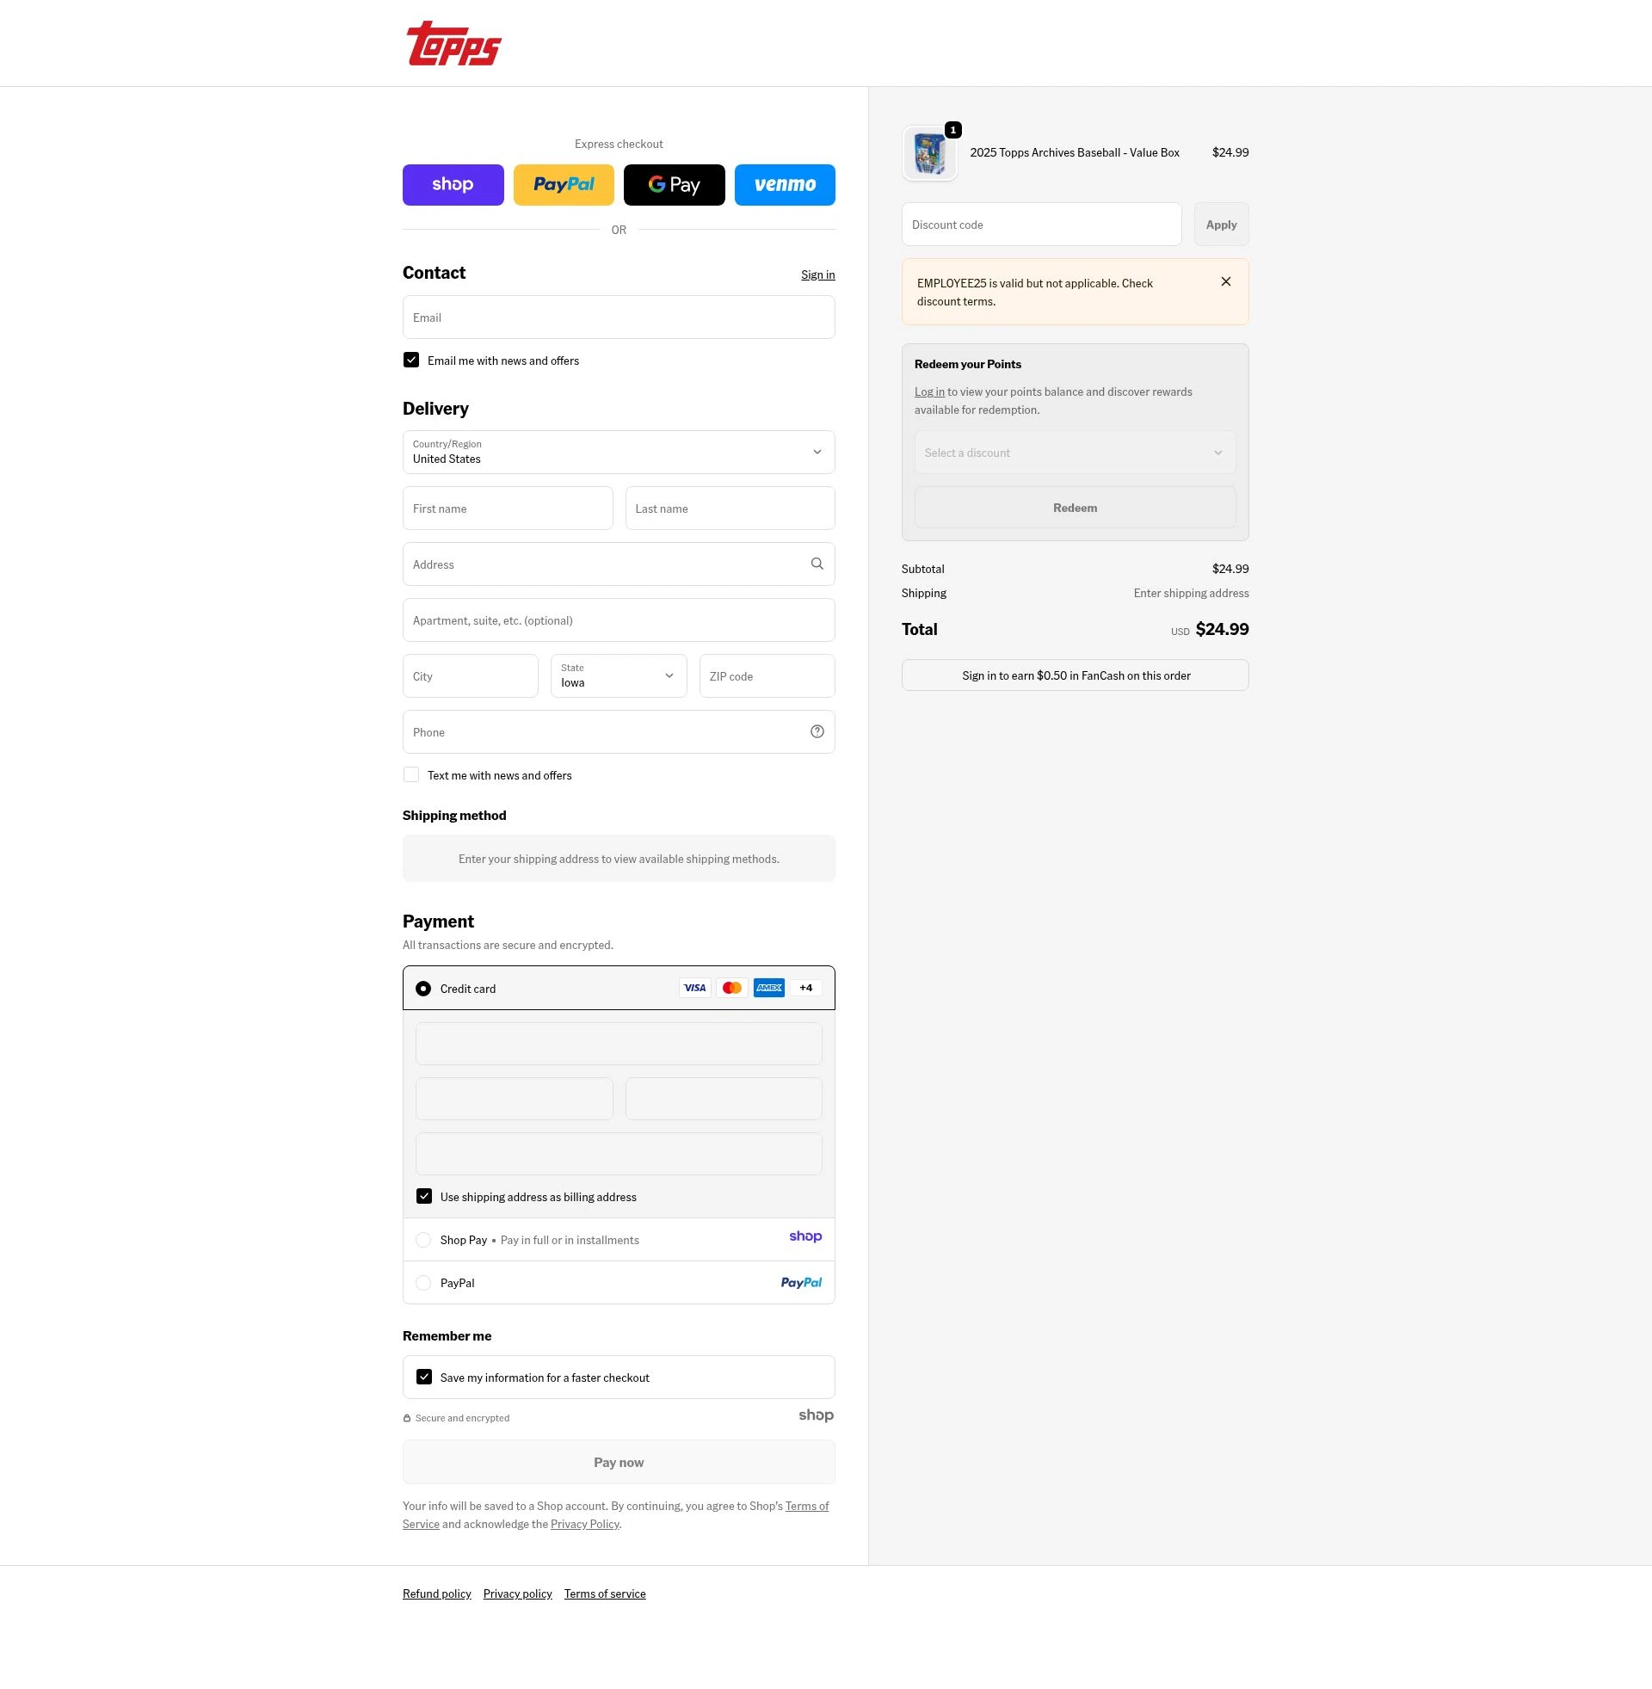Click the Apply discount button

tap(1221, 225)
